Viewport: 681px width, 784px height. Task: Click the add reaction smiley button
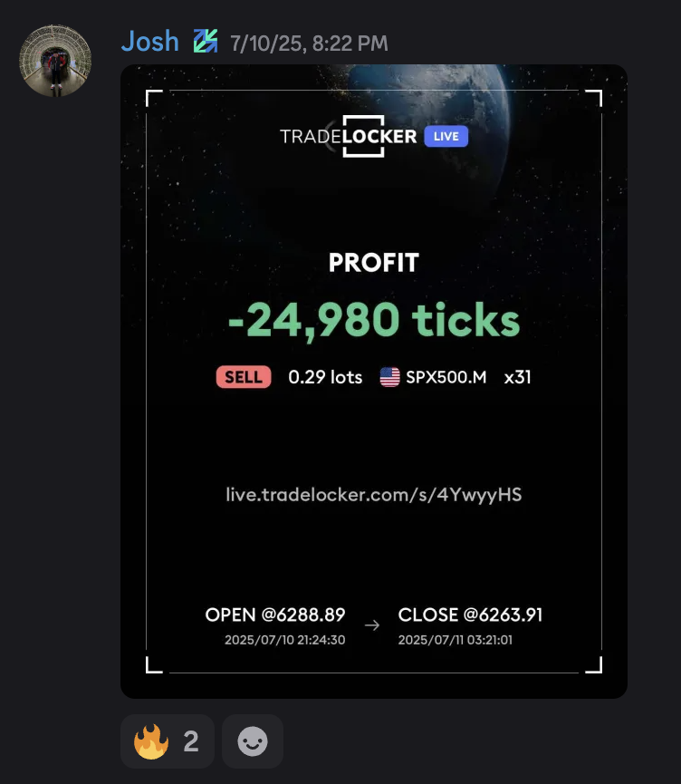(253, 741)
